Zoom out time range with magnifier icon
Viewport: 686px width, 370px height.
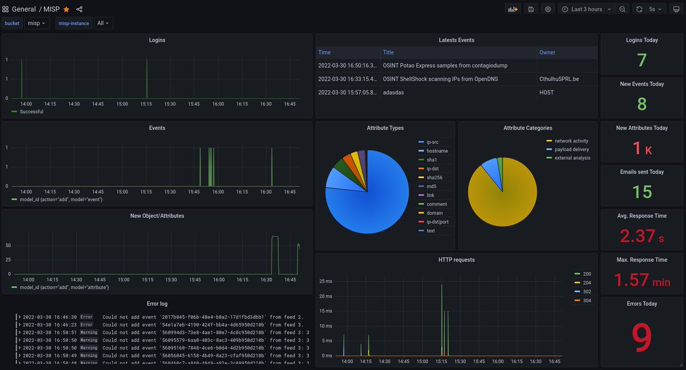pyautogui.click(x=623, y=9)
